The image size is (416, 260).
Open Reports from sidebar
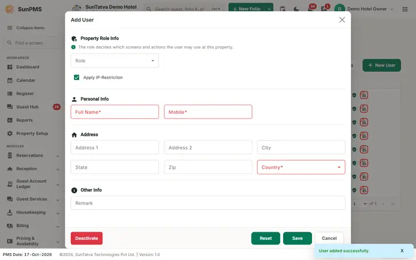[x=24, y=120]
